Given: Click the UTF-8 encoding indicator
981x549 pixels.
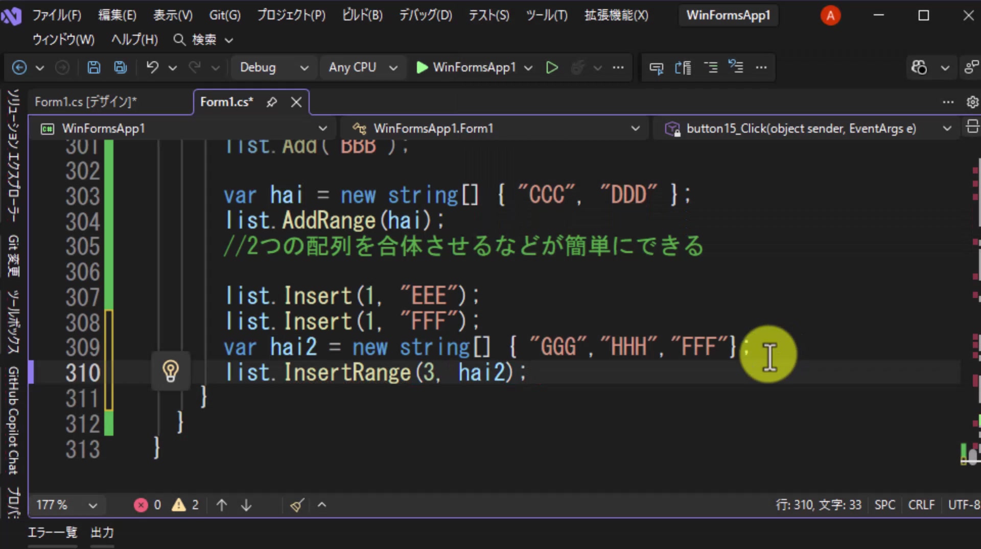Looking at the screenshot, I should pos(964,505).
